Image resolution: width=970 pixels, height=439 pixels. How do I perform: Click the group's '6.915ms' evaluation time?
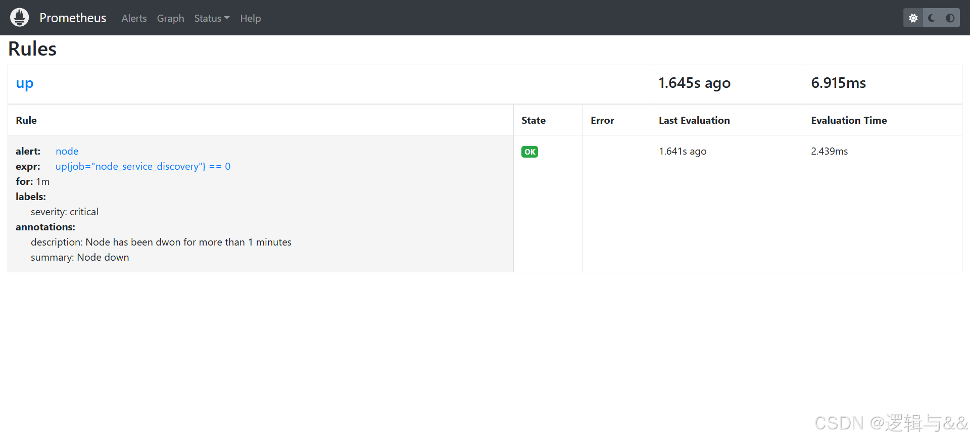pyautogui.click(x=838, y=83)
